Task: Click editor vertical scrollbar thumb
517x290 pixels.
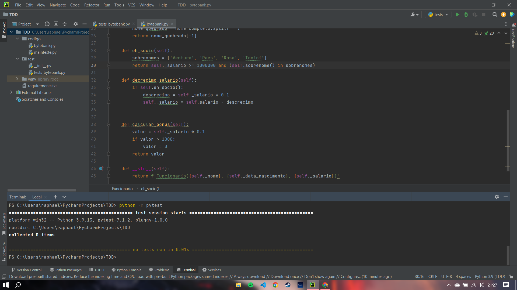Action: 508,140
